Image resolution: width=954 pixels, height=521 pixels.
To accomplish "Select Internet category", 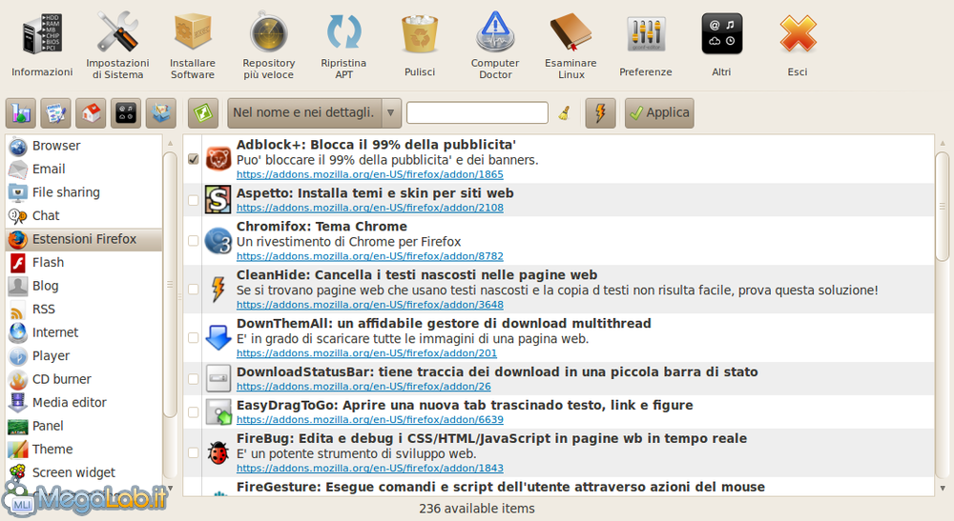I will pos(84,332).
